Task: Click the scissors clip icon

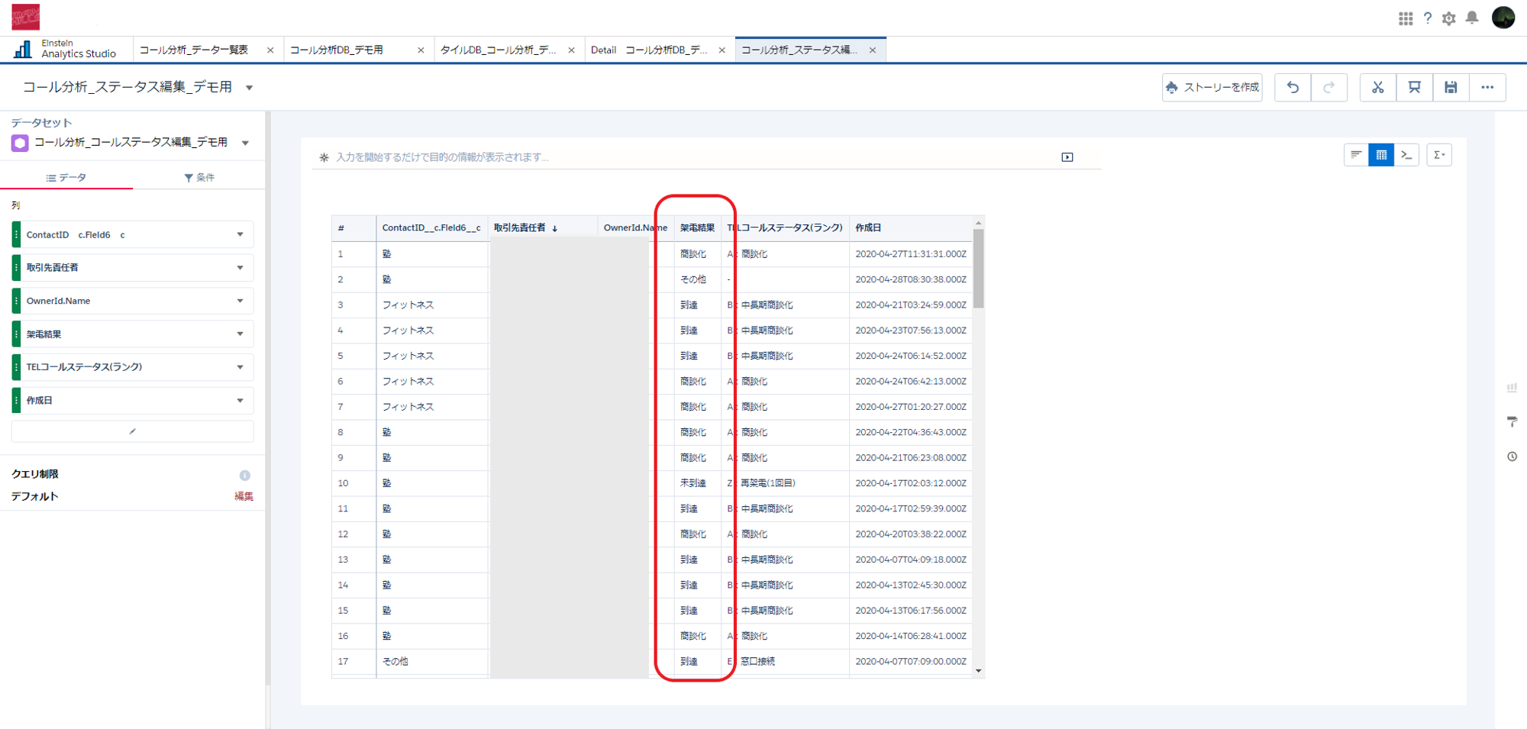Action: point(1377,88)
